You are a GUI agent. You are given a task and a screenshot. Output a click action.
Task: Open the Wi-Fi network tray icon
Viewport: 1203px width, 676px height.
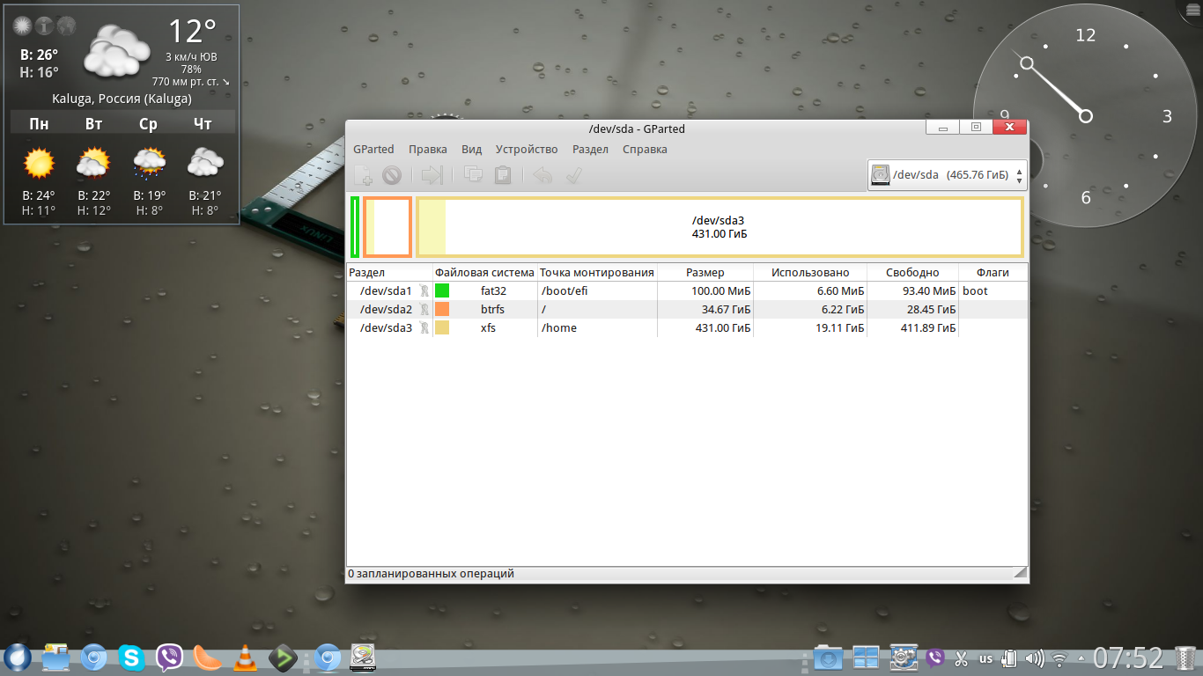pyautogui.click(x=1059, y=658)
